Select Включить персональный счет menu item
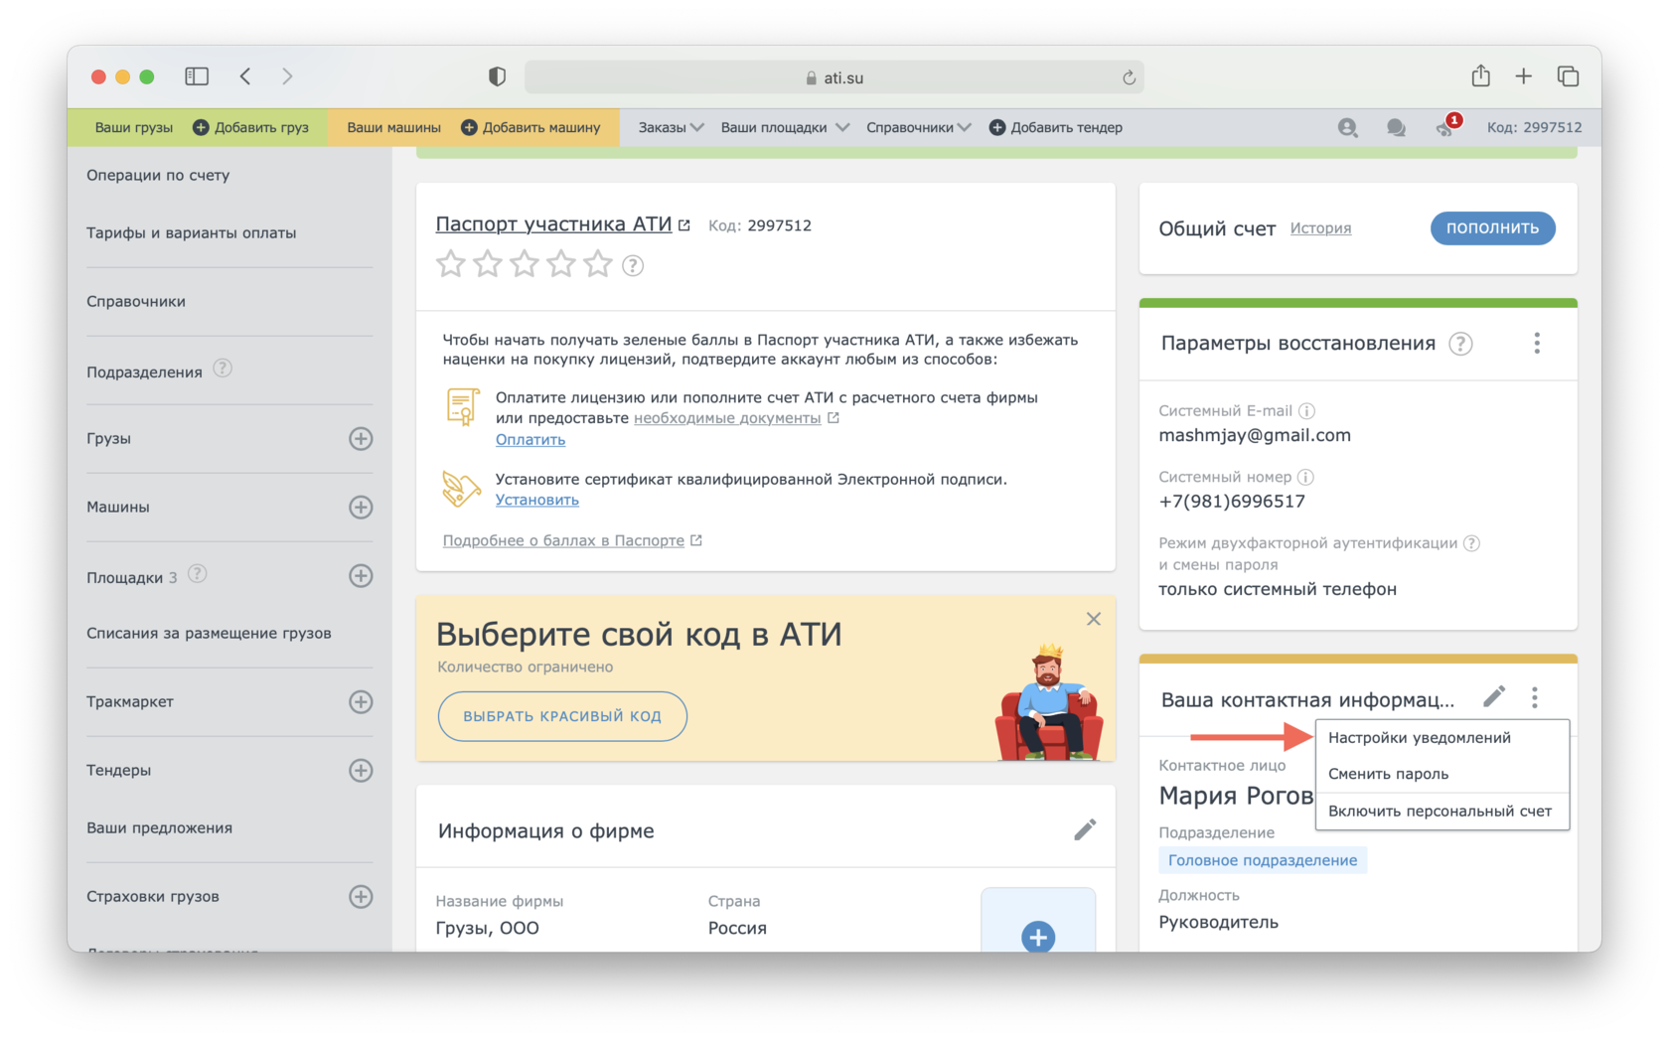This screenshot has height=1041, width=1669. (1441, 811)
